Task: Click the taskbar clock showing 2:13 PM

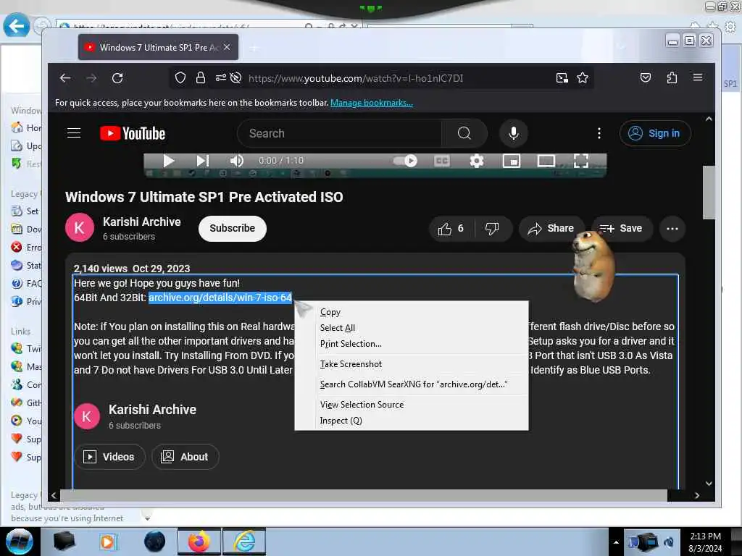Action: [705, 542]
